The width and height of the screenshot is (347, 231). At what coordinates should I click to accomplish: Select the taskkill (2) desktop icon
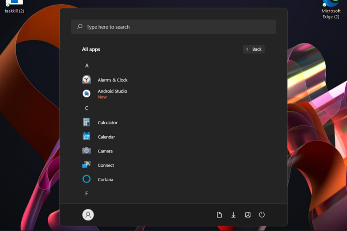click(x=14, y=6)
